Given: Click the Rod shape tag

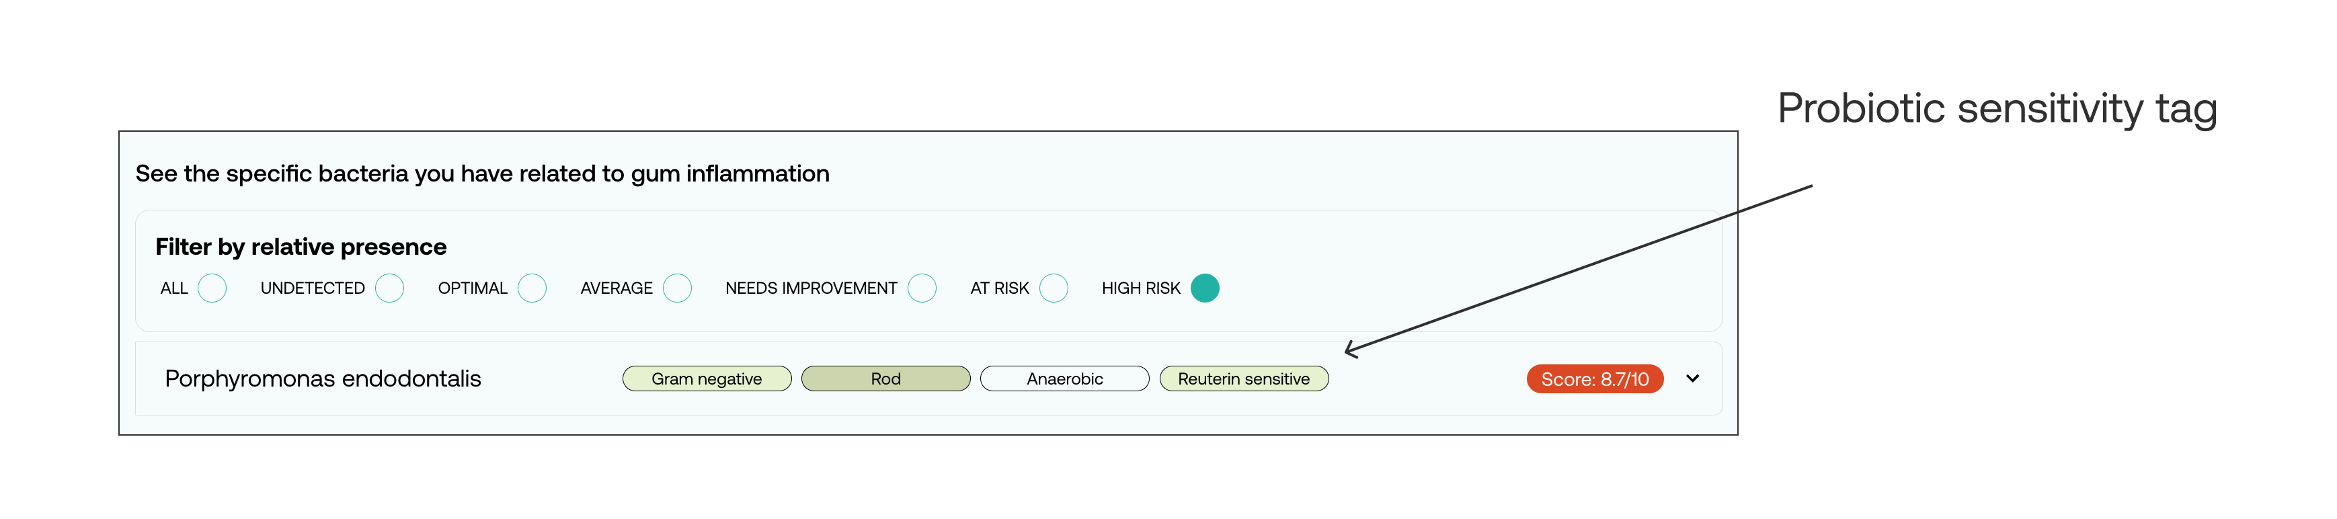Looking at the screenshot, I should 885,378.
